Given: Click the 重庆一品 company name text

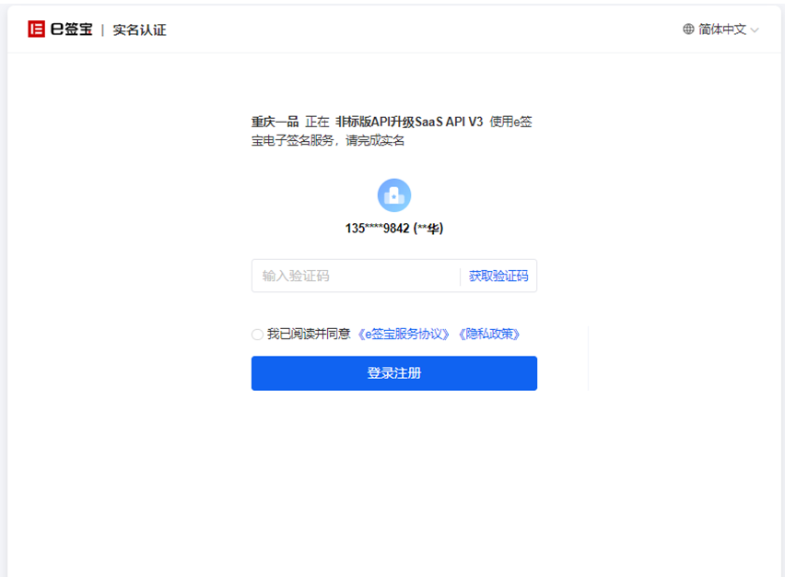Looking at the screenshot, I should pos(275,122).
